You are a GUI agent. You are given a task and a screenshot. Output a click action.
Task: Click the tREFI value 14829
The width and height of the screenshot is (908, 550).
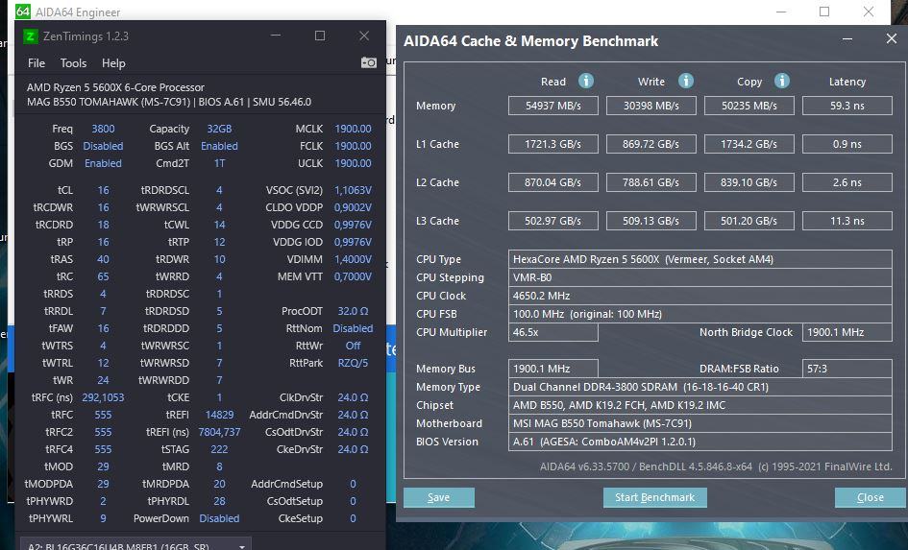pos(219,415)
